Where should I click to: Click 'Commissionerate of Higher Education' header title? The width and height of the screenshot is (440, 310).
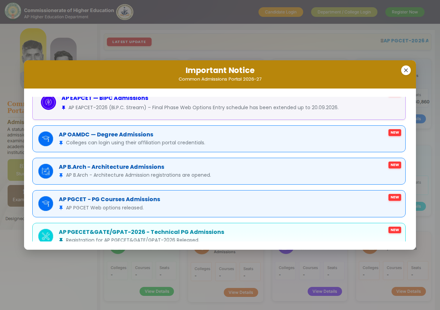(69, 10)
